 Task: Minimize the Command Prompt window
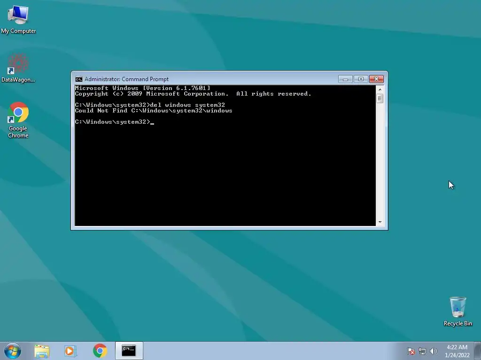click(x=345, y=79)
